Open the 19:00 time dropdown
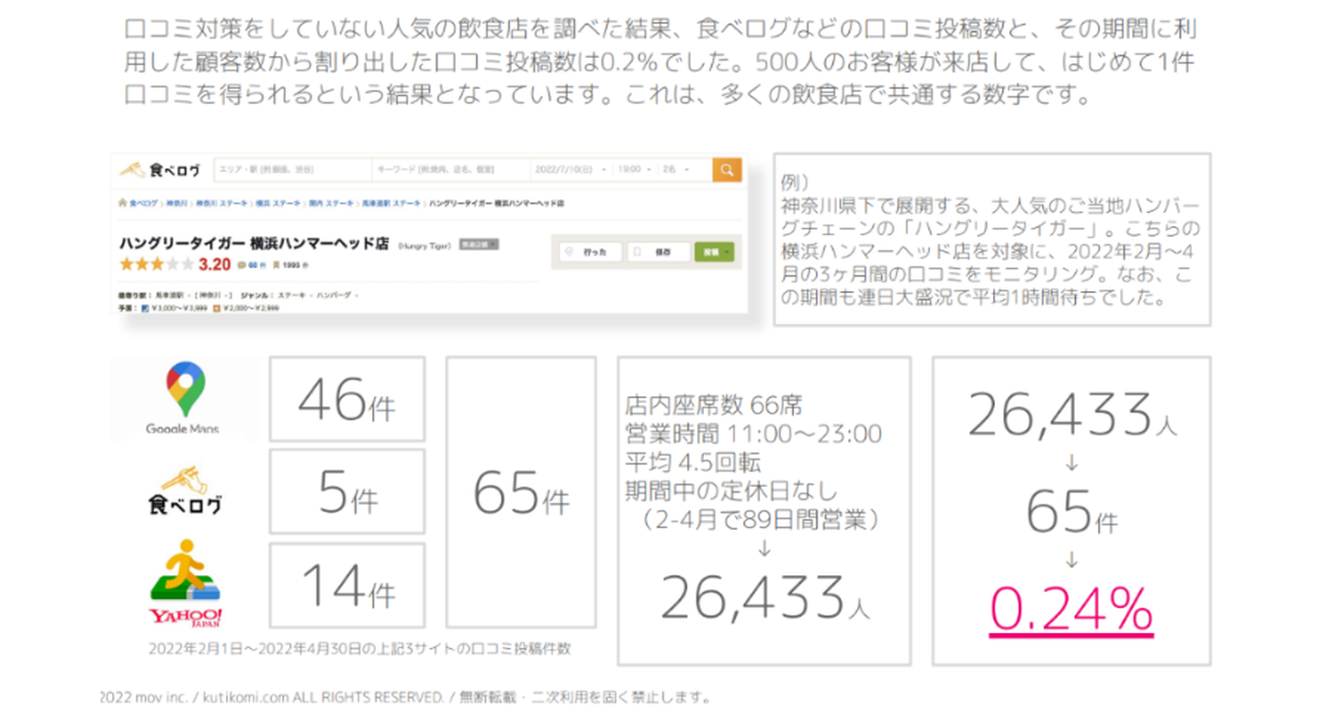The image size is (1323, 713). click(634, 170)
